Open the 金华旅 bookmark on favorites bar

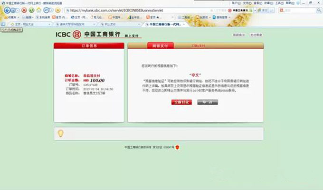pyautogui.click(x=134, y=17)
